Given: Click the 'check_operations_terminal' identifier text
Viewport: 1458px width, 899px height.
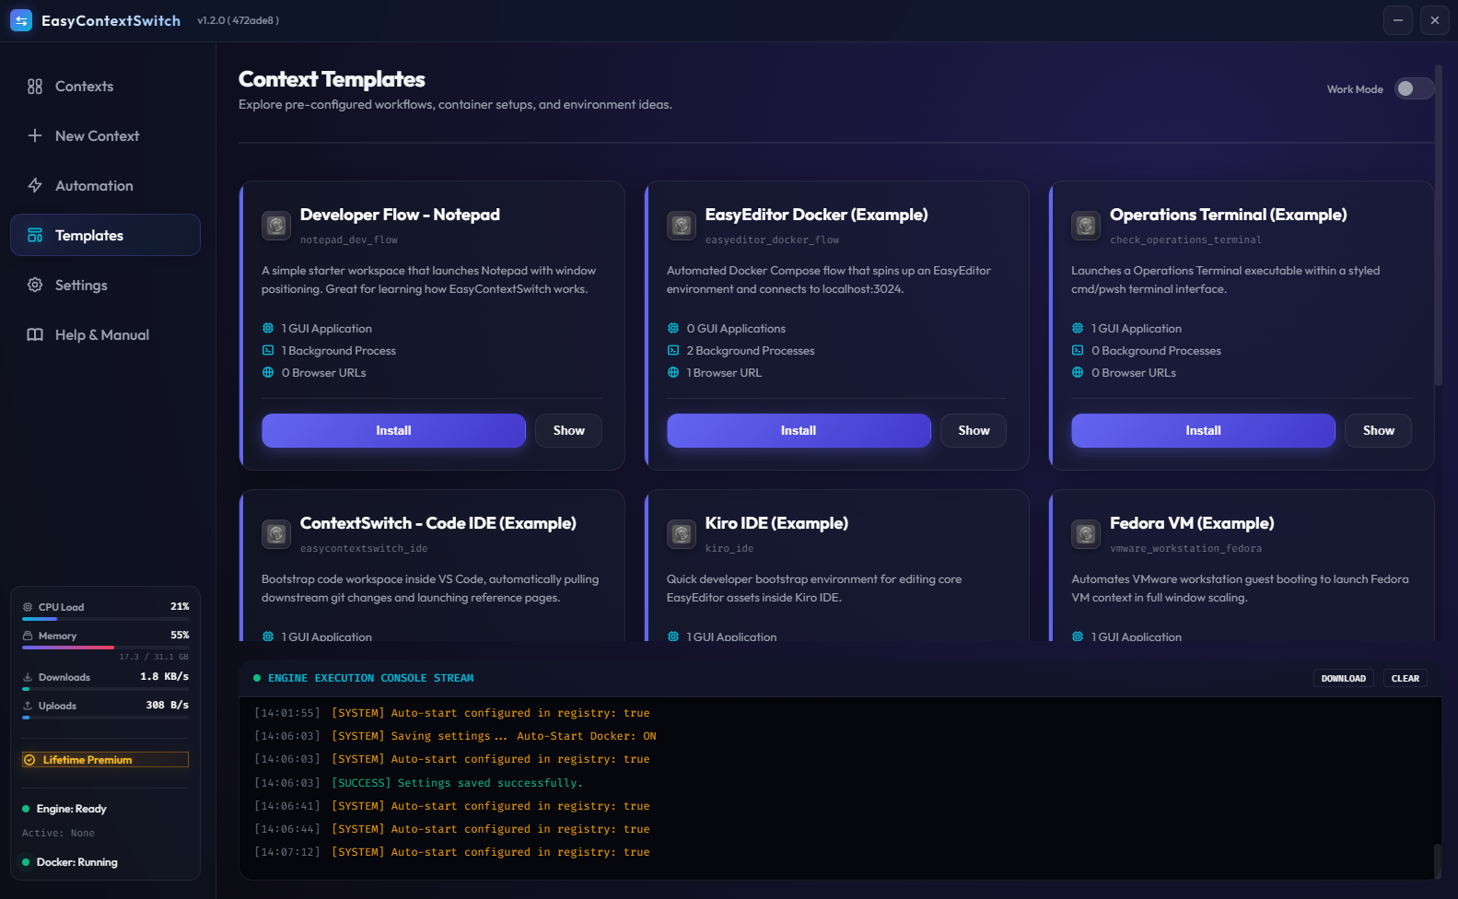Looking at the screenshot, I should [x=1186, y=240].
